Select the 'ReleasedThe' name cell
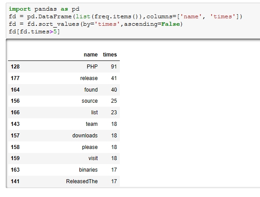This screenshot has width=260, height=197. 82,181
